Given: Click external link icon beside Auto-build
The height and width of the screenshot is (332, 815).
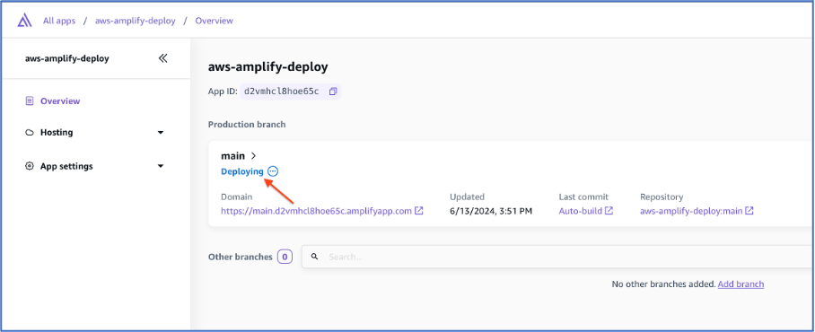Looking at the screenshot, I should coord(609,211).
